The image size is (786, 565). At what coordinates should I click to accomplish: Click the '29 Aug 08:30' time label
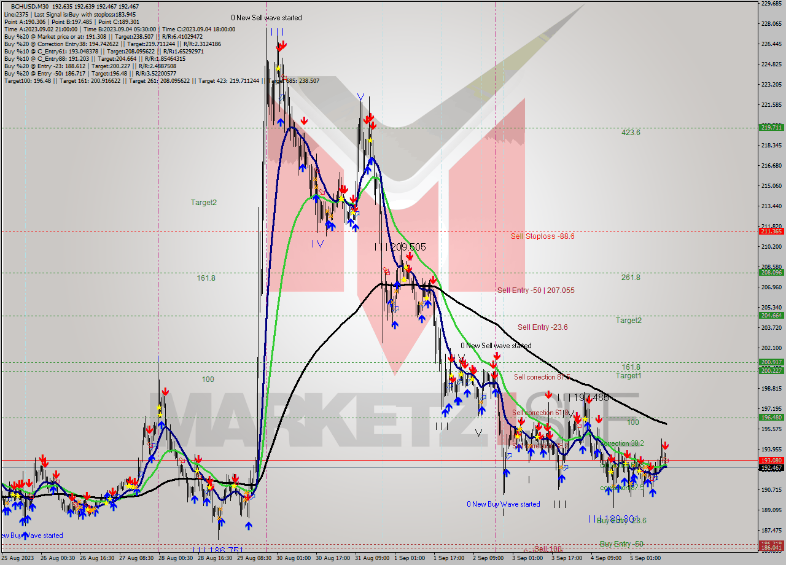click(254, 558)
